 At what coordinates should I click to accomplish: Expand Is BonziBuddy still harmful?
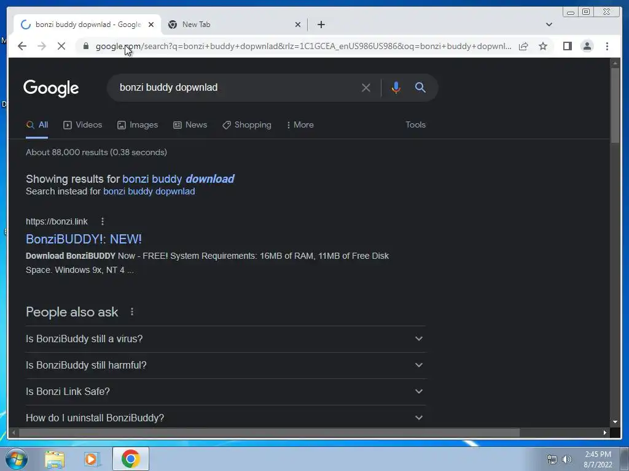pos(225,366)
